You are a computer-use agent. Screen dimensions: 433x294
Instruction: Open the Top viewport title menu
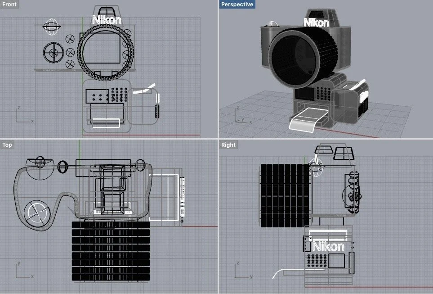click(x=7, y=145)
